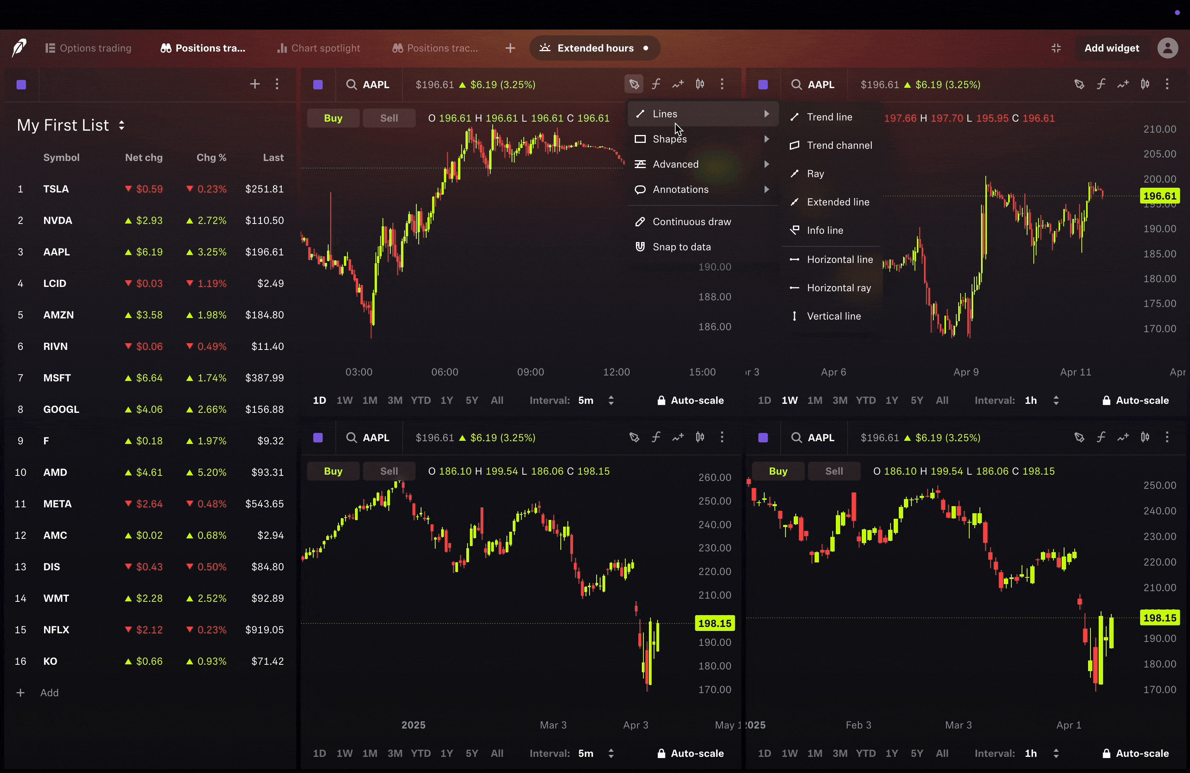Screen dimensions: 1190x773
Task: Choose Trend channel from the Lines submenu
Action: click(x=832, y=146)
